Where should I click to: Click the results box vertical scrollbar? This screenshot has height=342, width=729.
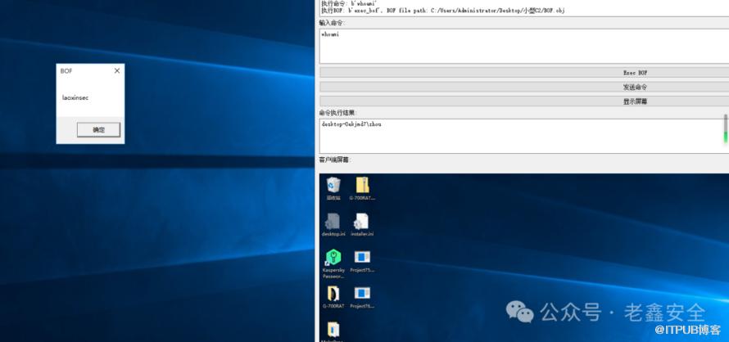pos(725,131)
